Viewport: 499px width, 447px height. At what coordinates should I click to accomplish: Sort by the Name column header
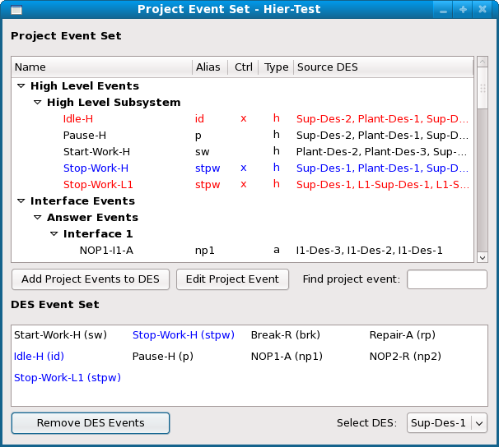point(100,67)
